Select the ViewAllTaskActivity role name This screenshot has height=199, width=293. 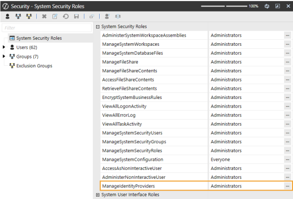[122, 124]
